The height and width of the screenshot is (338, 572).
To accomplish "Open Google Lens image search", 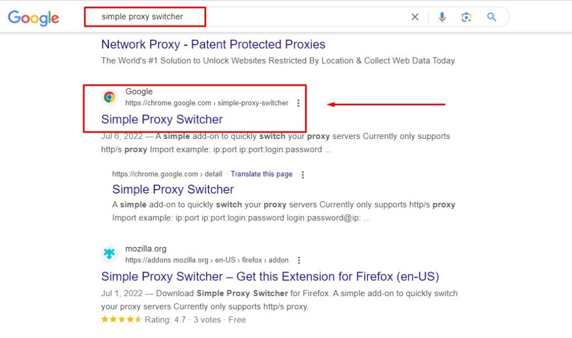I will [x=466, y=17].
